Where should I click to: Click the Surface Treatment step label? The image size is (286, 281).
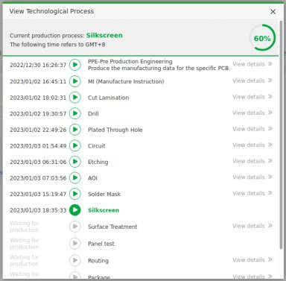coord(112,227)
